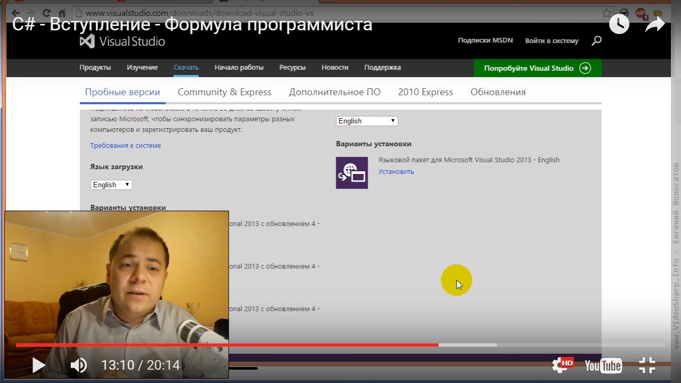Open the Ресурсы menu
681x383 pixels.
pyautogui.click(x=292, y=68)
